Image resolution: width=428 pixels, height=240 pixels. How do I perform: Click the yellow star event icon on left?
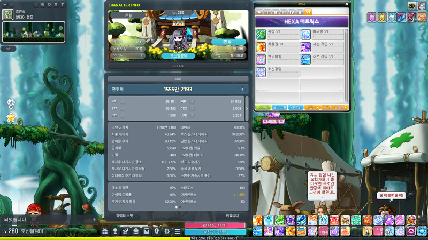point(11,117)
